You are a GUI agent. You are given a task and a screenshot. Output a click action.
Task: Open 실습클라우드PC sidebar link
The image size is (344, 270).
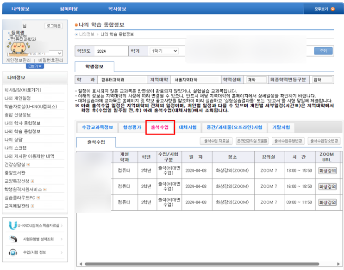click(x=20, y=198)
